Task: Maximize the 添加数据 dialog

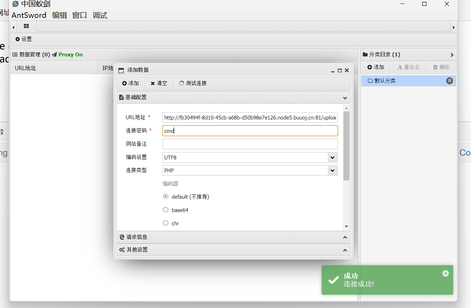Action: click(x=340, y=70)
